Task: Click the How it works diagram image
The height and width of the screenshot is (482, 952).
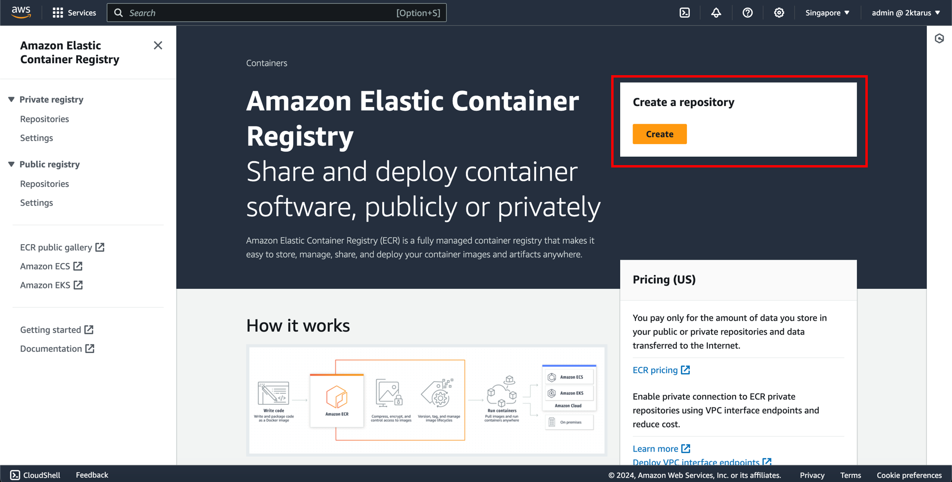Action: pyautogui.click(x=426, y=400)
